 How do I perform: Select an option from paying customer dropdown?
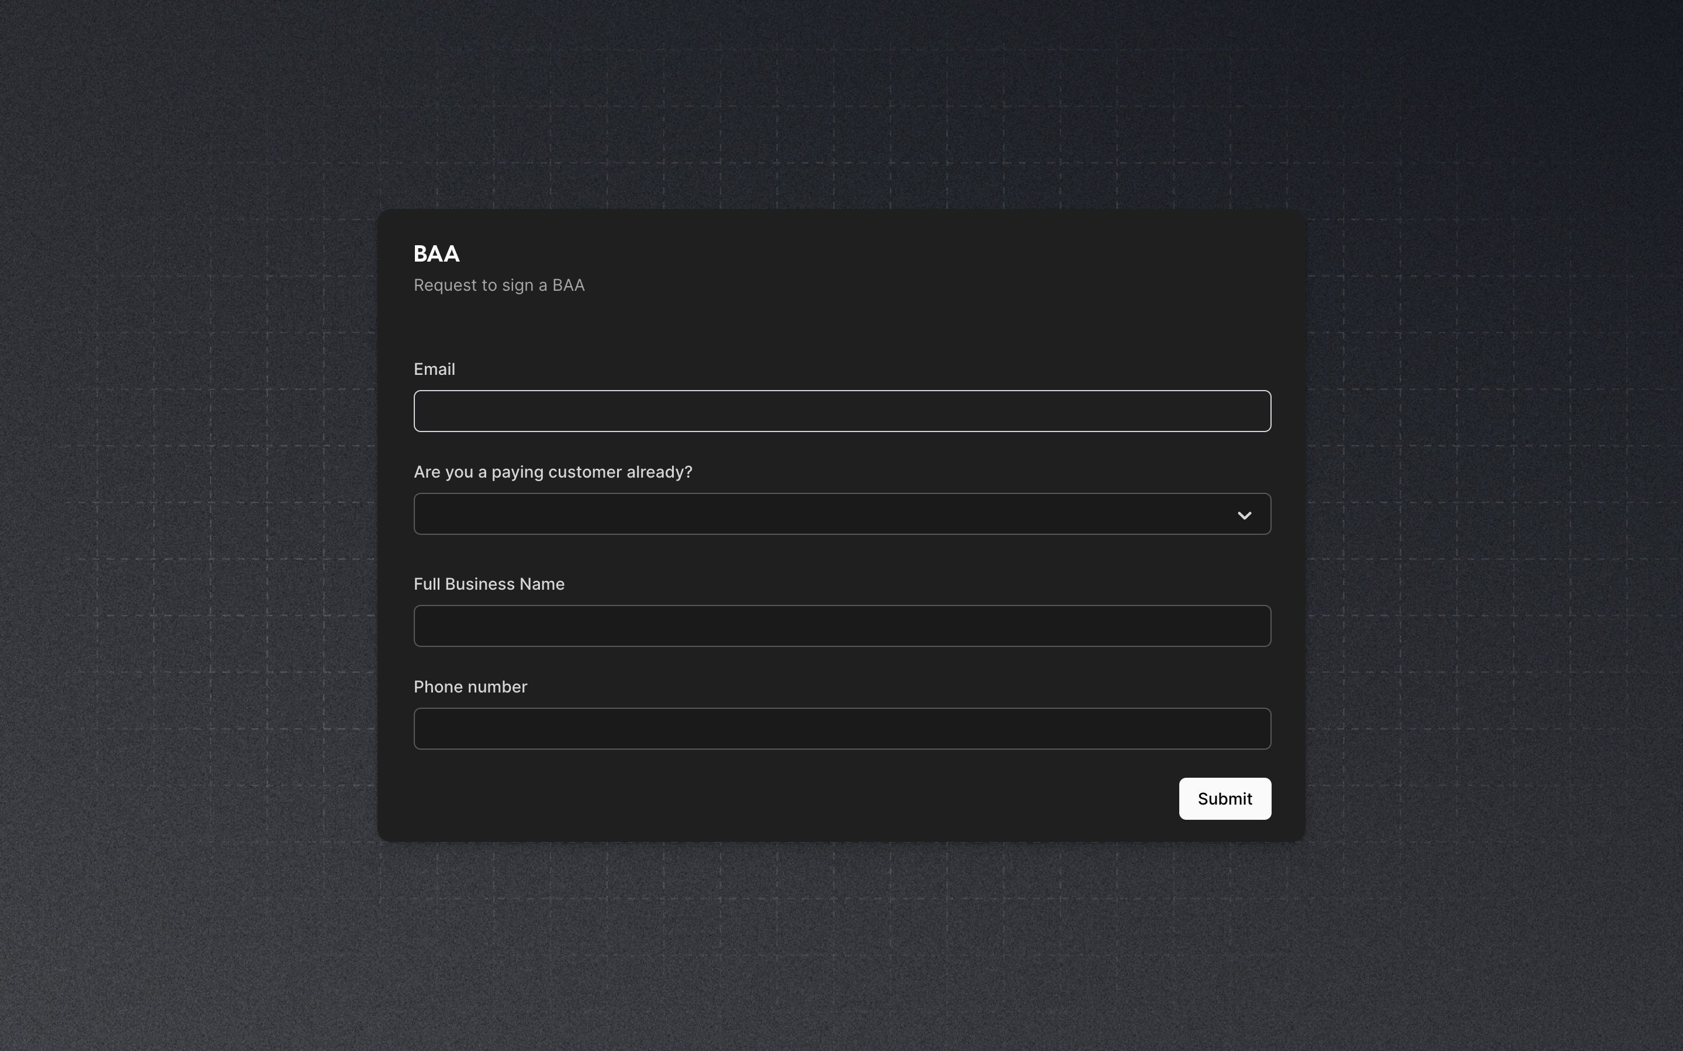(x=841, y=513)
